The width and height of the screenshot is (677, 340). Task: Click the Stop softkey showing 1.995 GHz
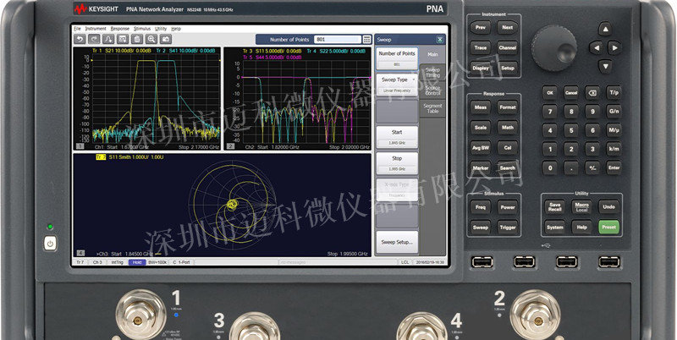pyautogui.click(x=397, y=163)
